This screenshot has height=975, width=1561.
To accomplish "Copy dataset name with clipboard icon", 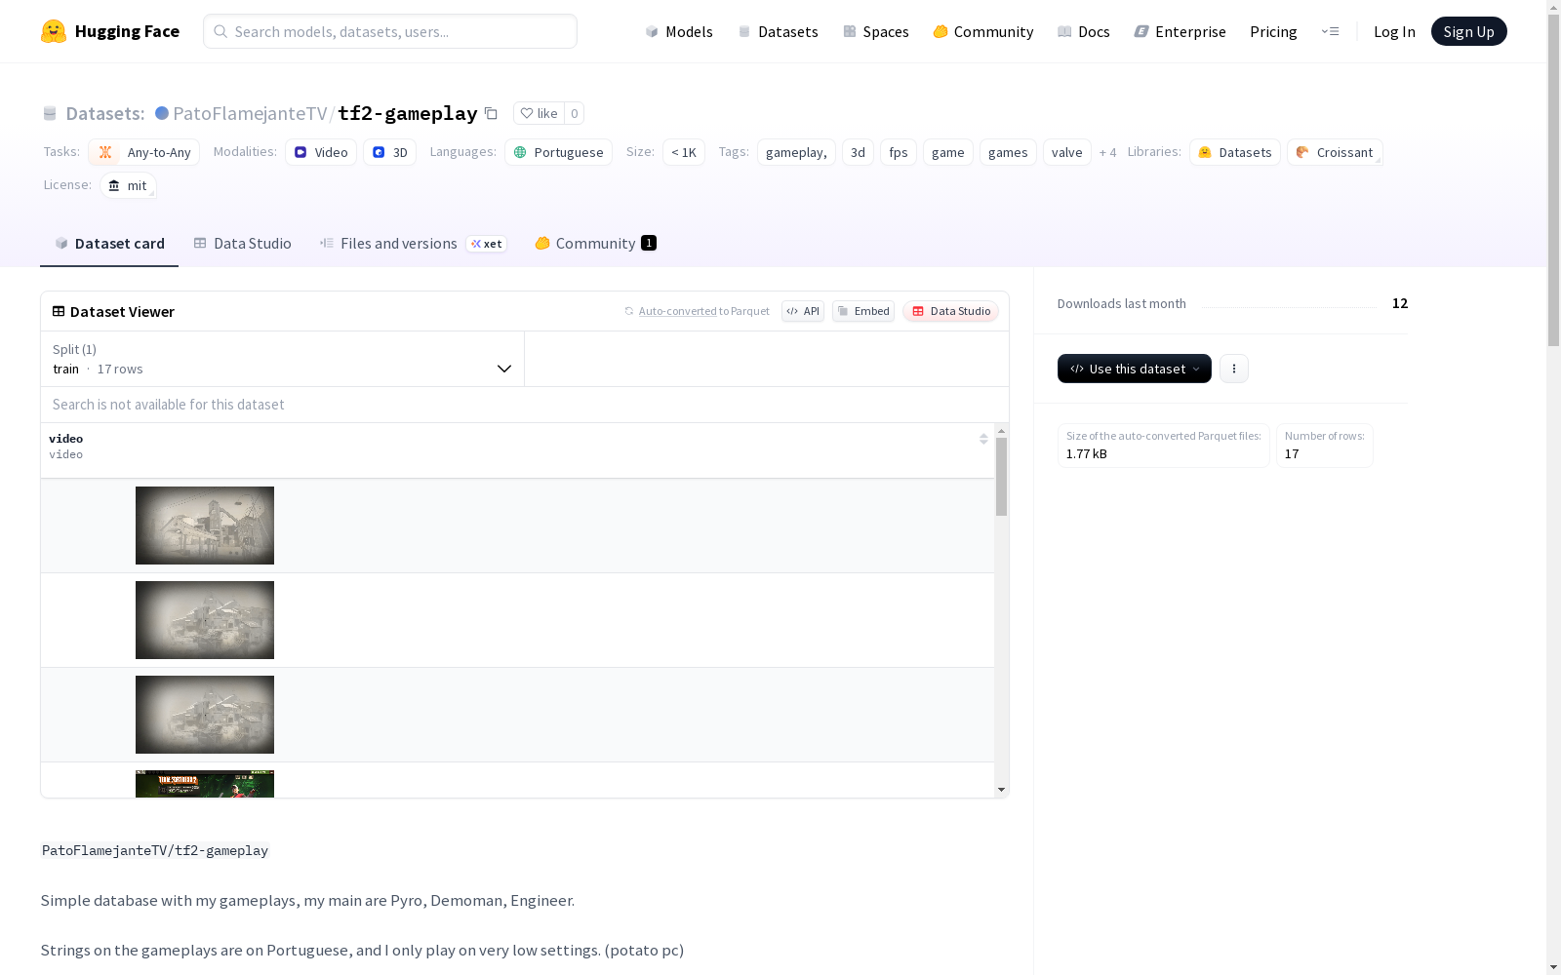I will click(x=491, y=113).
